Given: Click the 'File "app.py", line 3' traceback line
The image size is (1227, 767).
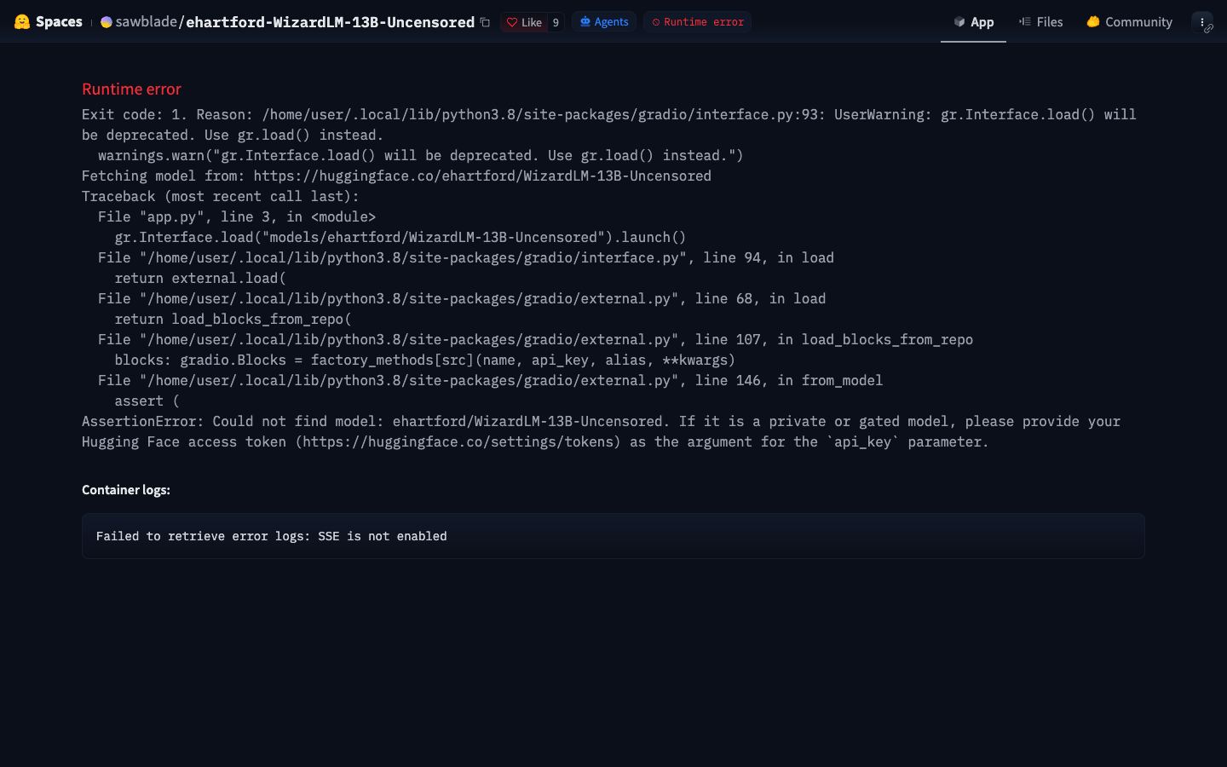Looking at the screenshot, I should pos(237,217).
